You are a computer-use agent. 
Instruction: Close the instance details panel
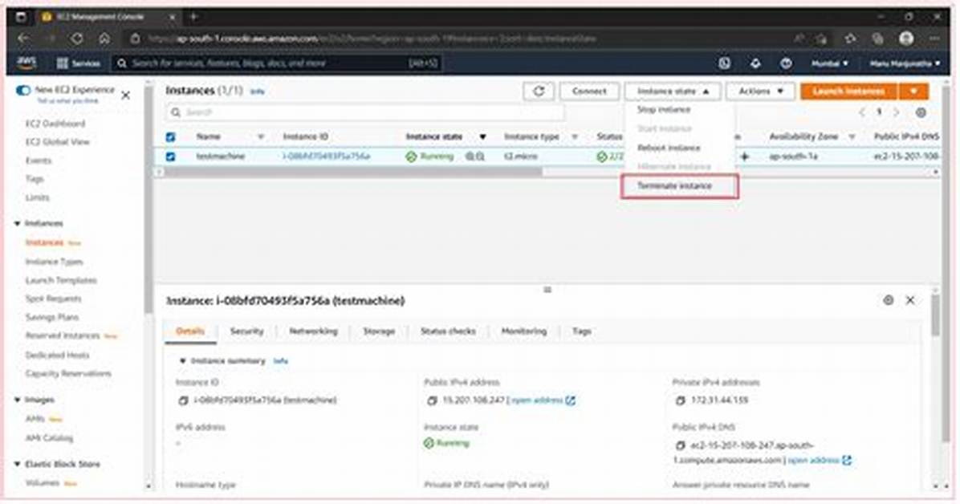pyautogui.click(x=910, y=300)
